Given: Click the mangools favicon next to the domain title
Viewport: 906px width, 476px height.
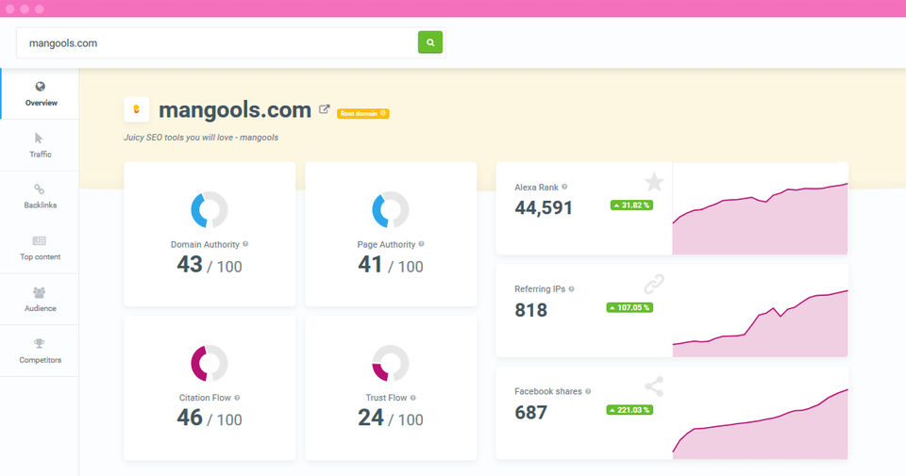Looking at the screenshot, I should (136, 109).
